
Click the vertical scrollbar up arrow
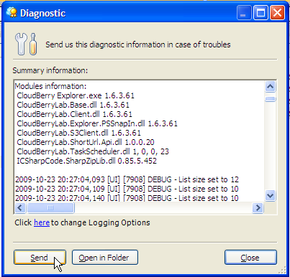click(271, 87)
